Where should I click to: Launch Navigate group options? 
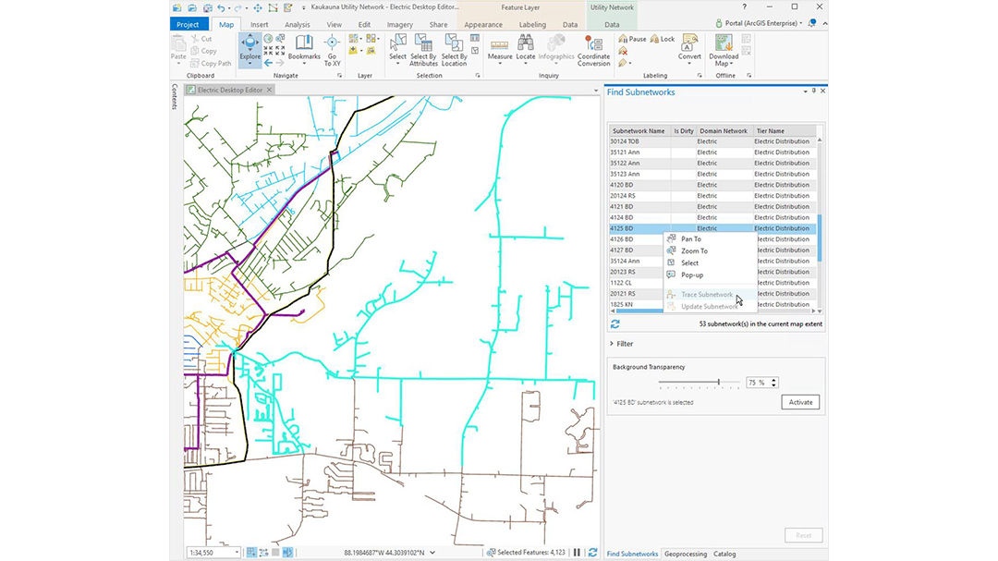pos(339,76)
